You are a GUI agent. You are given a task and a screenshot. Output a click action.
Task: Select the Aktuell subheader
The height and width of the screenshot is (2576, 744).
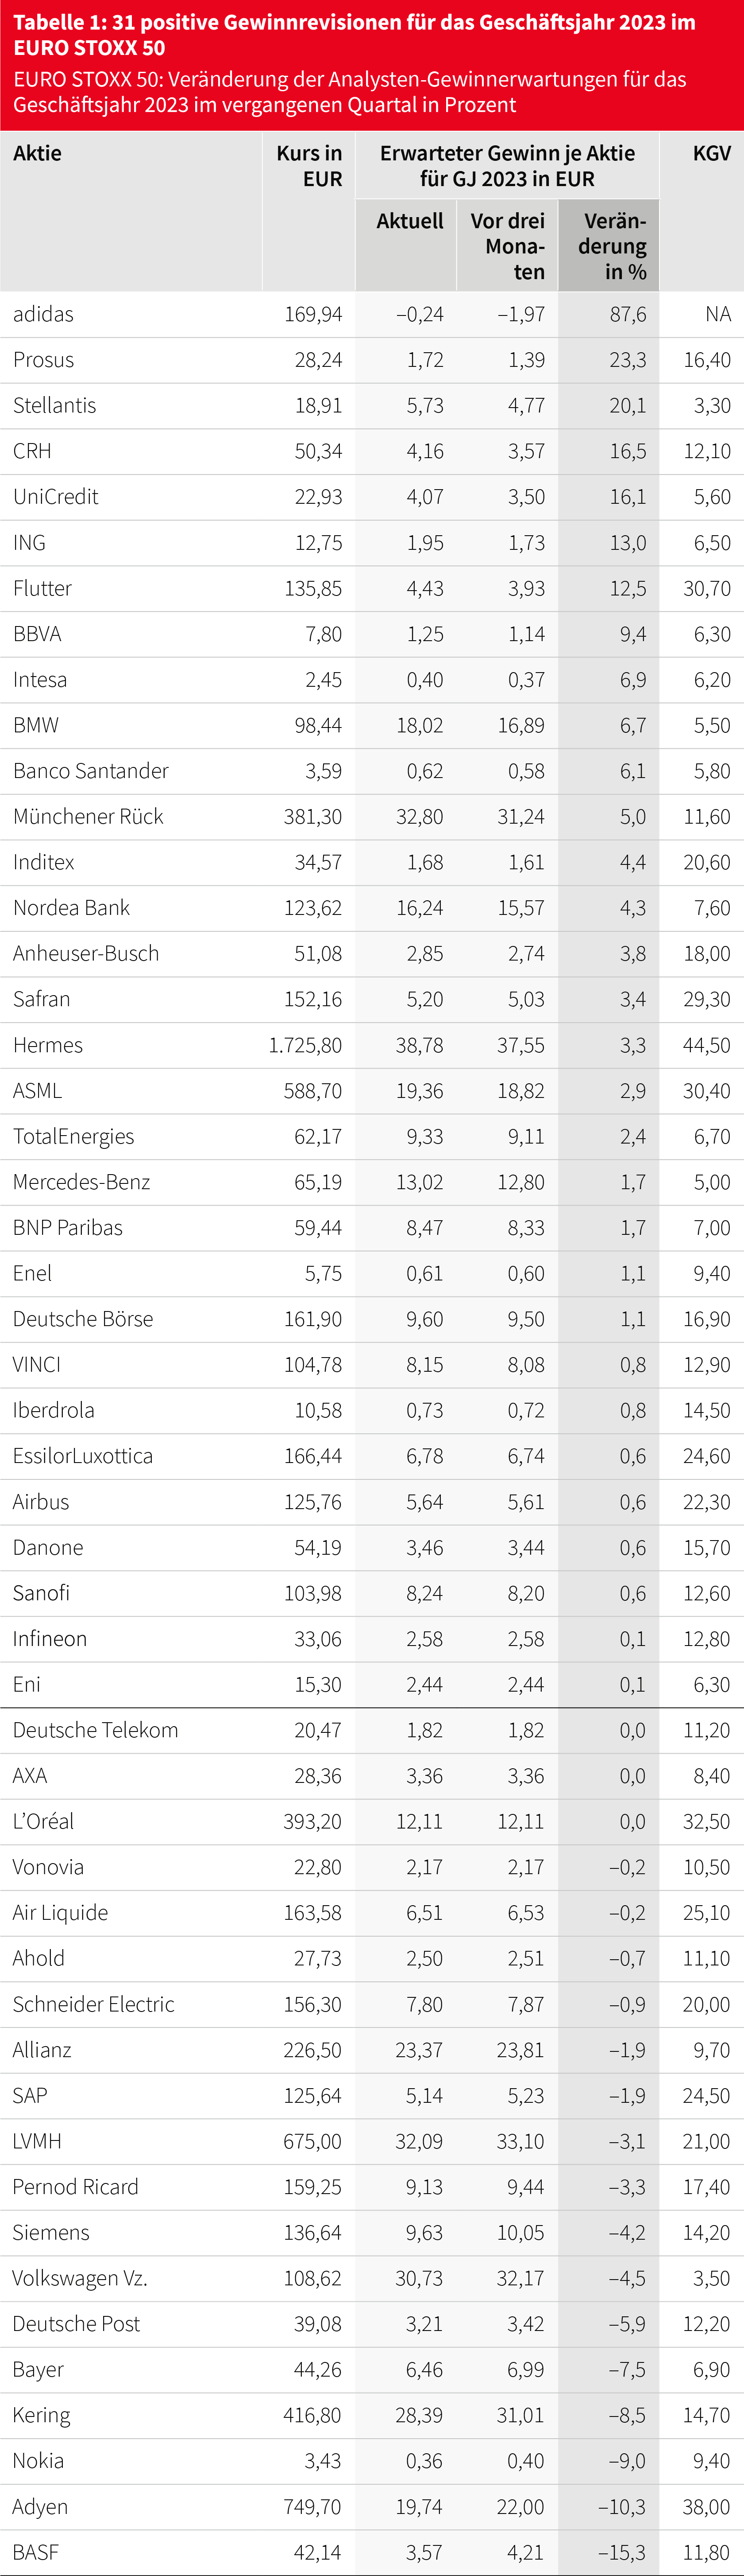click(x=409, y=221)
